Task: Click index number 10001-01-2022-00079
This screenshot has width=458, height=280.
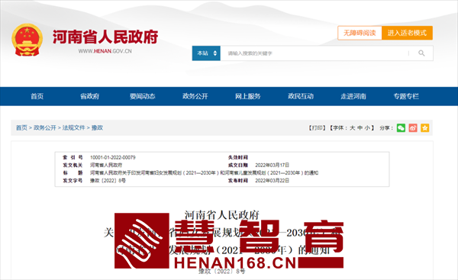Action: pyautogui.click(x=113, y=158)
